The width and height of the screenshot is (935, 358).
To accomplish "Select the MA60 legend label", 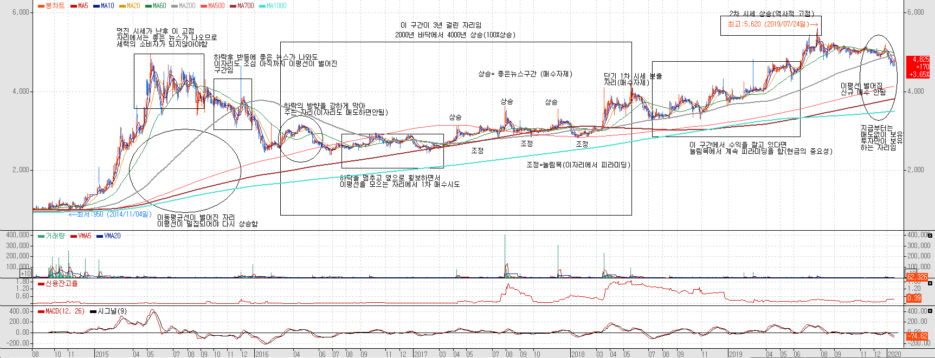I will [156, 5].
